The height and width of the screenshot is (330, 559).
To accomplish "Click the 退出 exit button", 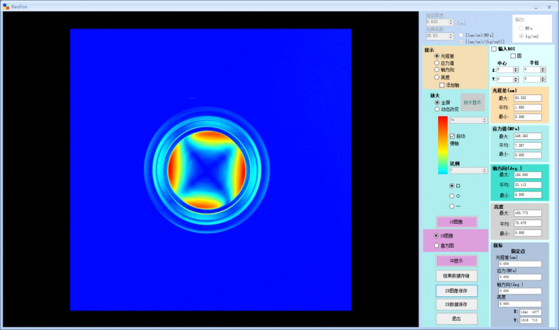I will 456,318.
